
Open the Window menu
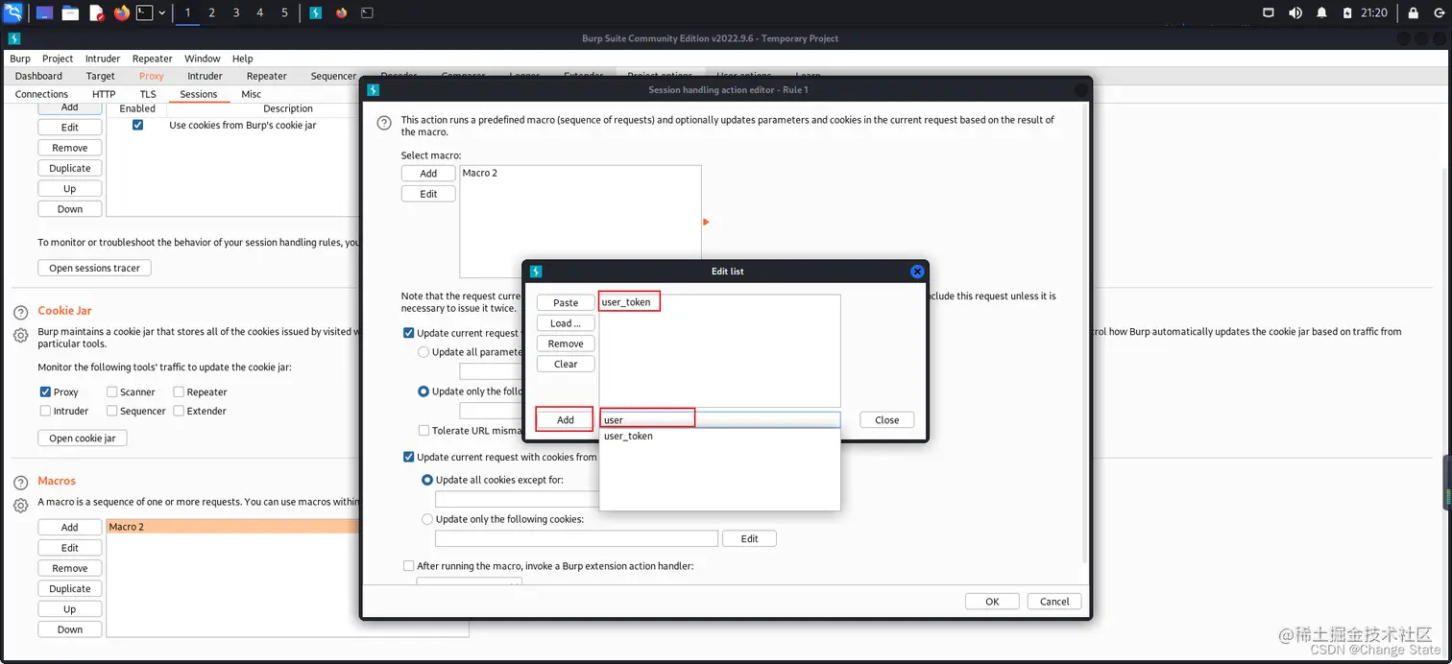tap(202, 59)
